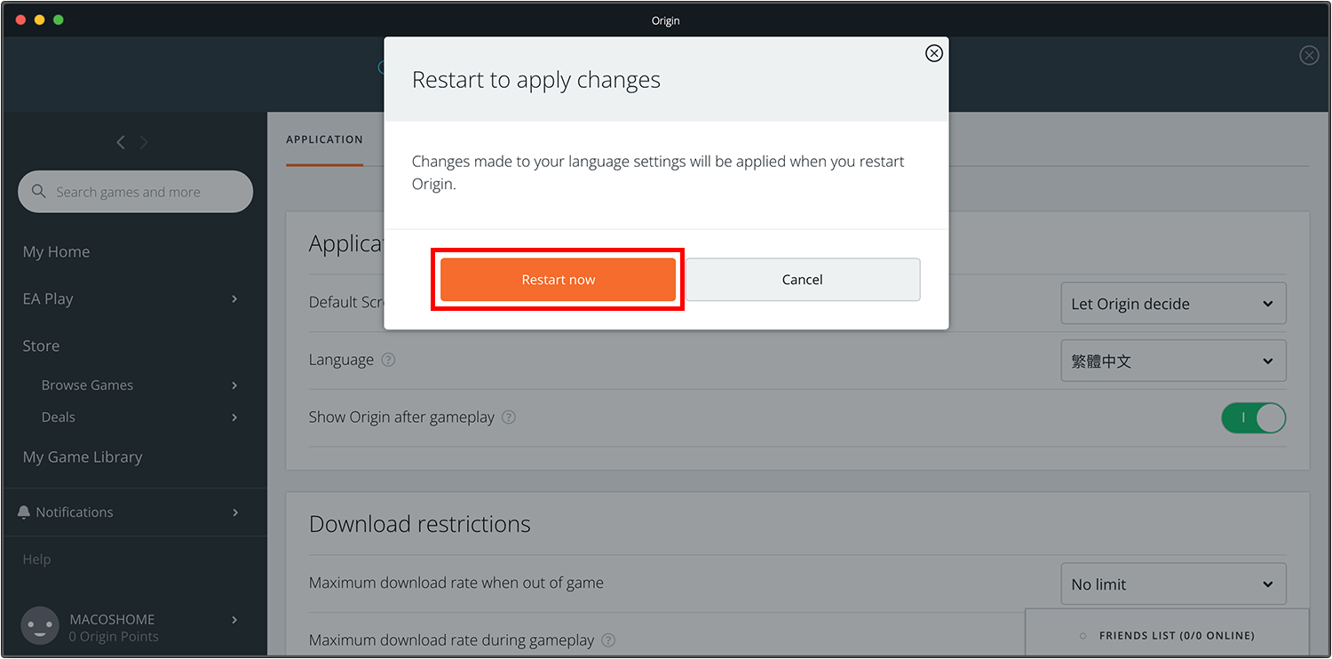This screenshot has height=659, width=1332.
Task: Toggle Show Origin after gameplay switch
Action: (x=1254, y=417)
